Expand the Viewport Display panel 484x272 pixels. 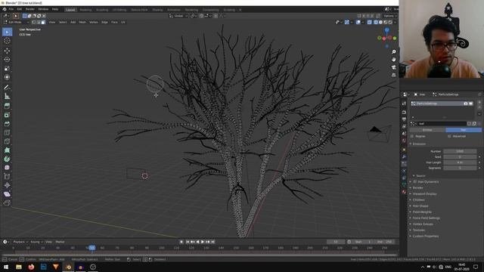[x=424, y=194]
